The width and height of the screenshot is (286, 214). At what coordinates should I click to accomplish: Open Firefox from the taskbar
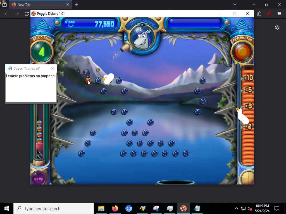tap(115, 208)
